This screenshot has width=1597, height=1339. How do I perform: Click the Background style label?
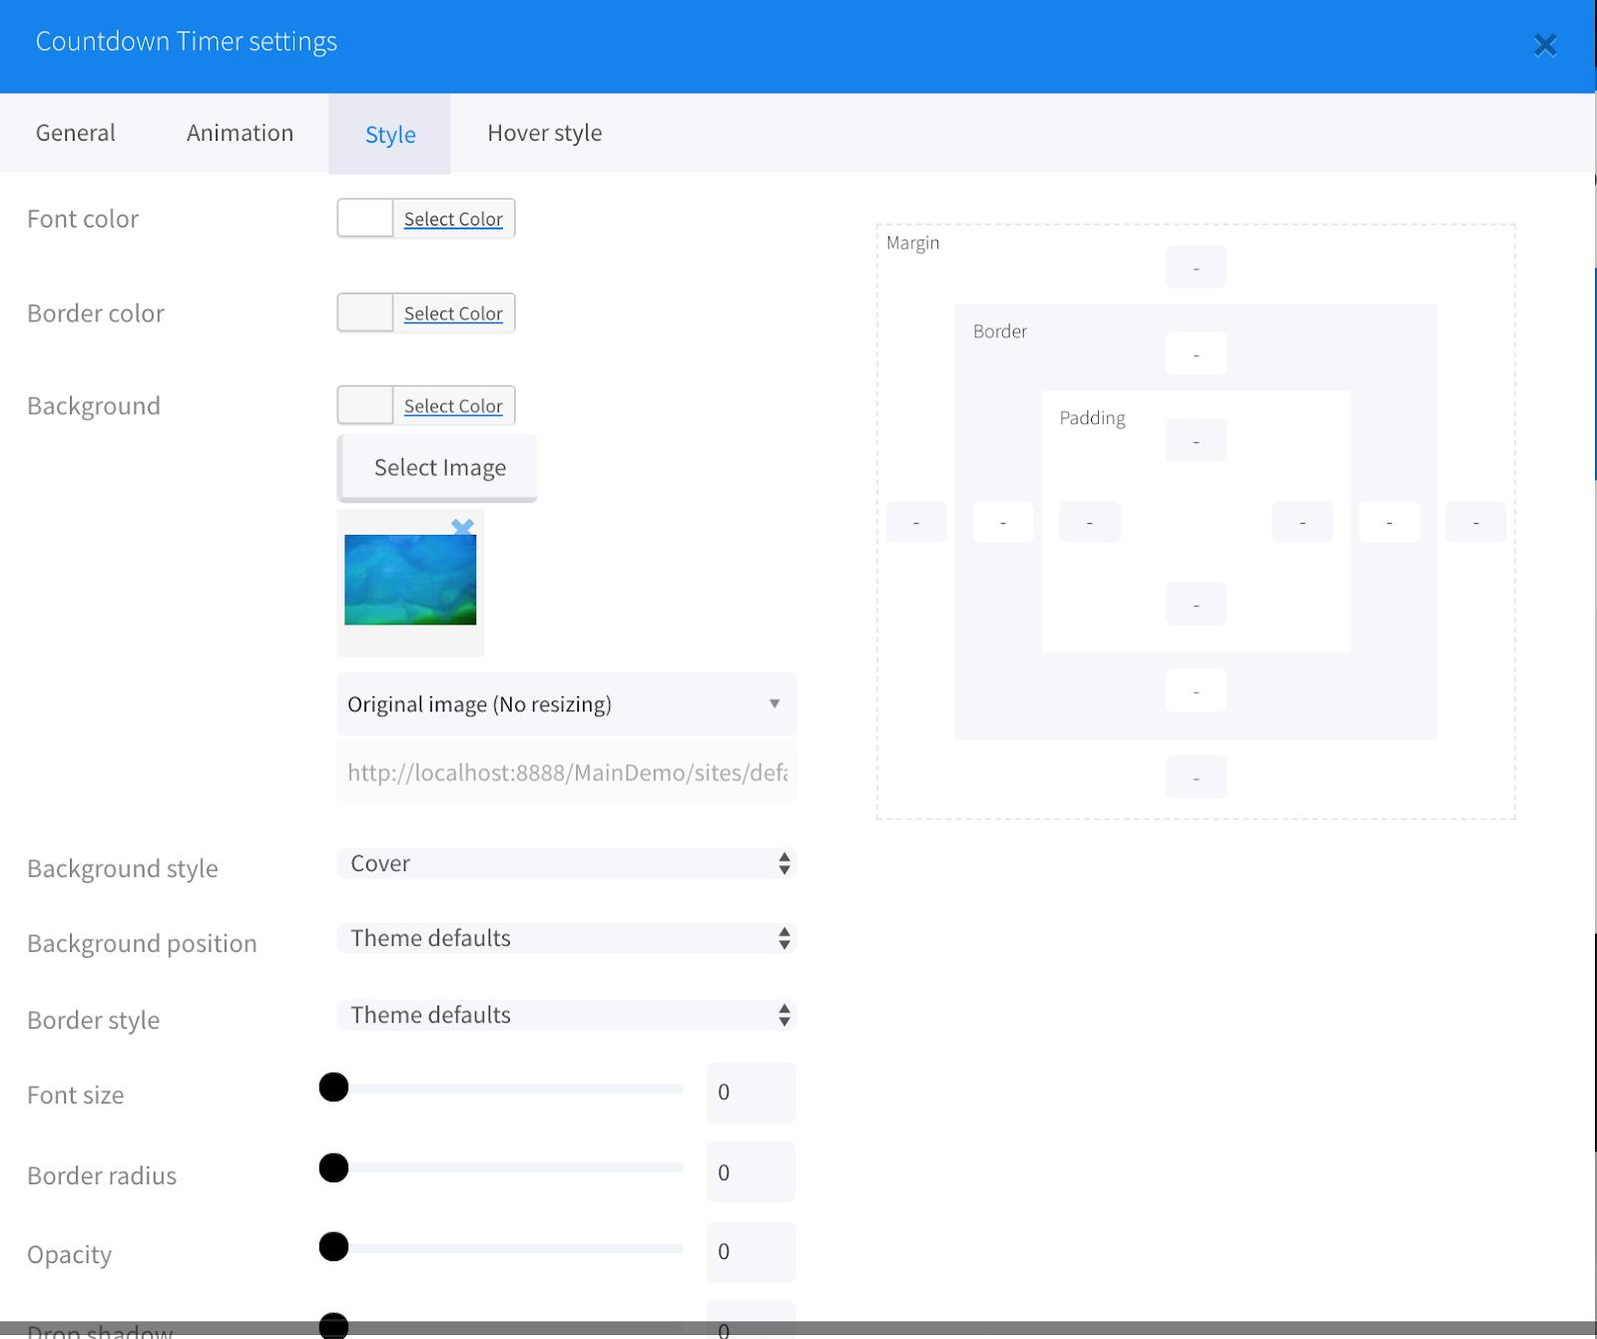click(x=123, y=869)
